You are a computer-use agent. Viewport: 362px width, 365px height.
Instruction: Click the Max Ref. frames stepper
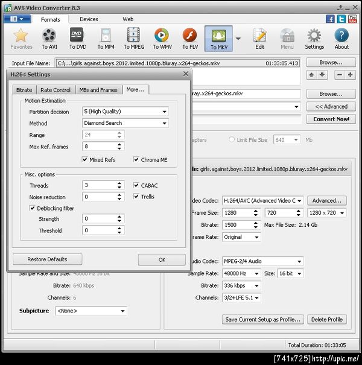point(119,147)
